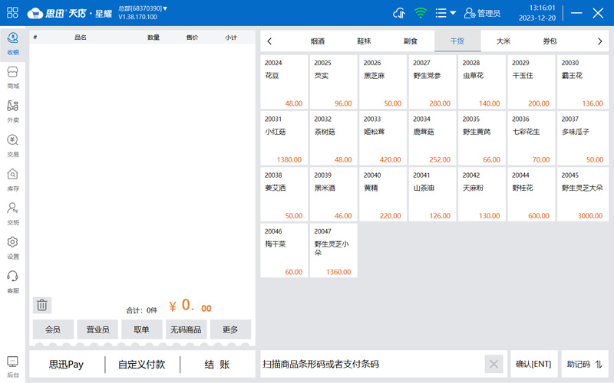Add product 20038 姜艾酒 to cart

(x=284, y=195)
